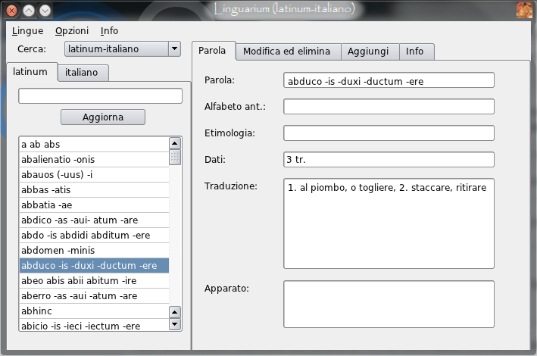Select 'abhinc' entry in list
The height and width of the screenshot is (356, 537).
click(x=94, y=311)
